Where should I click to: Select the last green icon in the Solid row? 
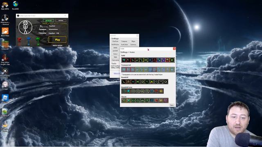172,60
